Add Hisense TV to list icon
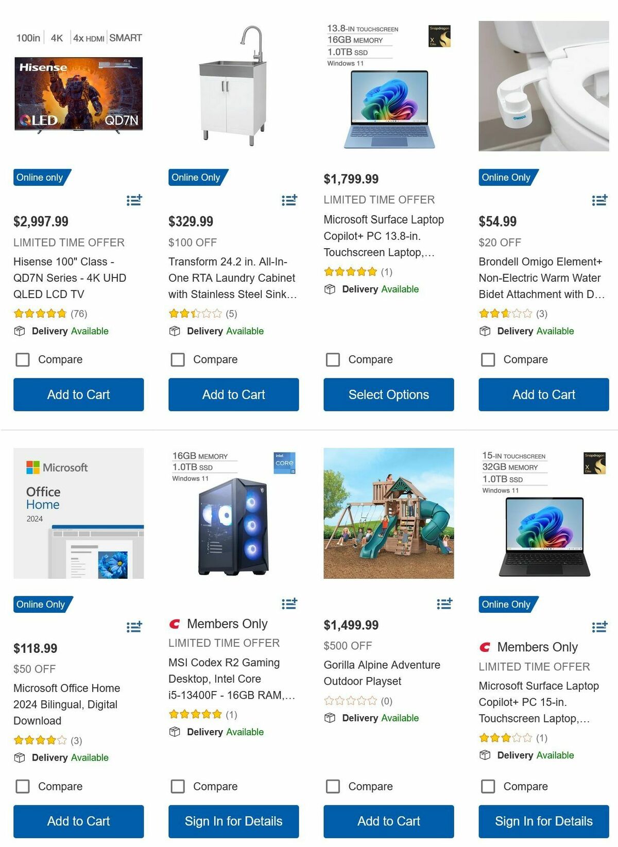 tap(134, 200)
